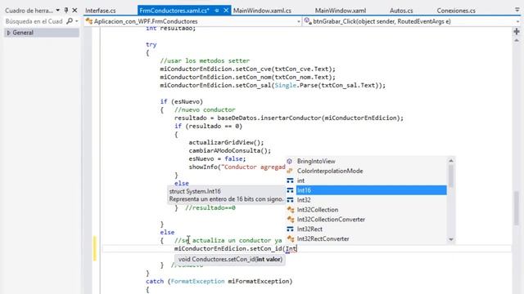The width and height of the screenshot is (524, 294).
Task: Click the IntelliSense list scrollbar thumb
Action: [451, 176]
